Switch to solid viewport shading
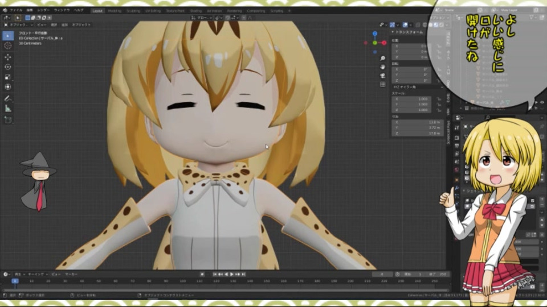This screenshot has height=307, width=547. click(431, 24)
